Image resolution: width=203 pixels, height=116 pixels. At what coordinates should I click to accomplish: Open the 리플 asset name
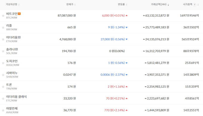(9, 25)
